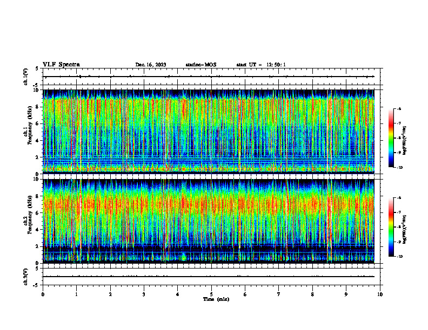Click the "3" tick on the time axis
428x330 pixels.
click(144, 294)
